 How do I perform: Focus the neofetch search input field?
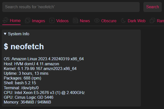71,7
